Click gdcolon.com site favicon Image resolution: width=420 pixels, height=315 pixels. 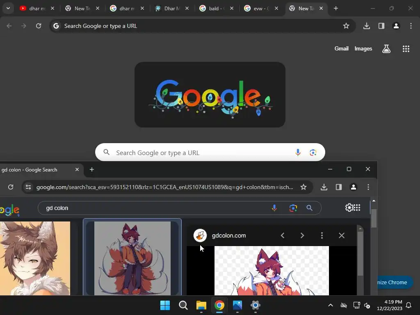[200, 235]
